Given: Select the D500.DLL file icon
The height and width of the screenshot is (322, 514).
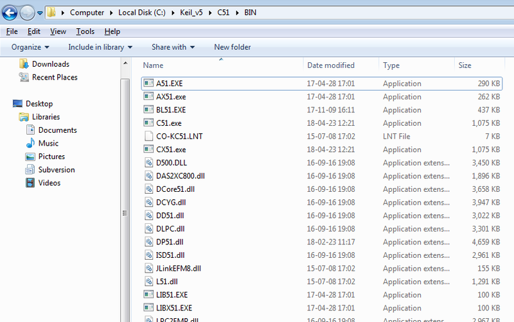Looking at the screenshot, I should click(148, 163).
